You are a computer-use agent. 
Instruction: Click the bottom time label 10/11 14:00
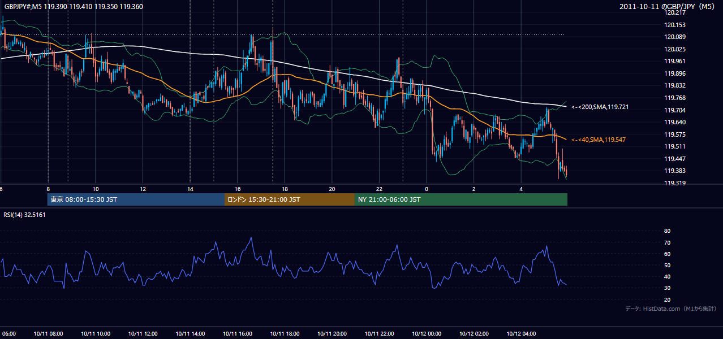pos(190,334)
